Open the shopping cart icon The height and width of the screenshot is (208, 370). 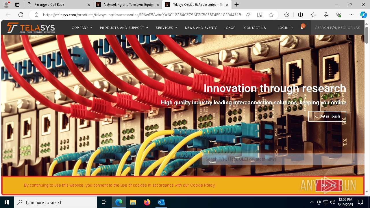click(x=302, y=27)
